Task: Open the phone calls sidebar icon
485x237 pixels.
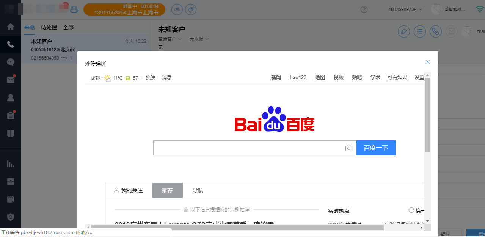Action: 11,44
